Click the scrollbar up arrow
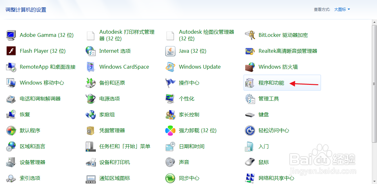 pos(374,22)
